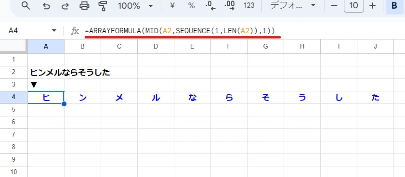Open the 100% zoom dropdown
The width and height of the screenshot is (405, 177).
click(136, 5)
